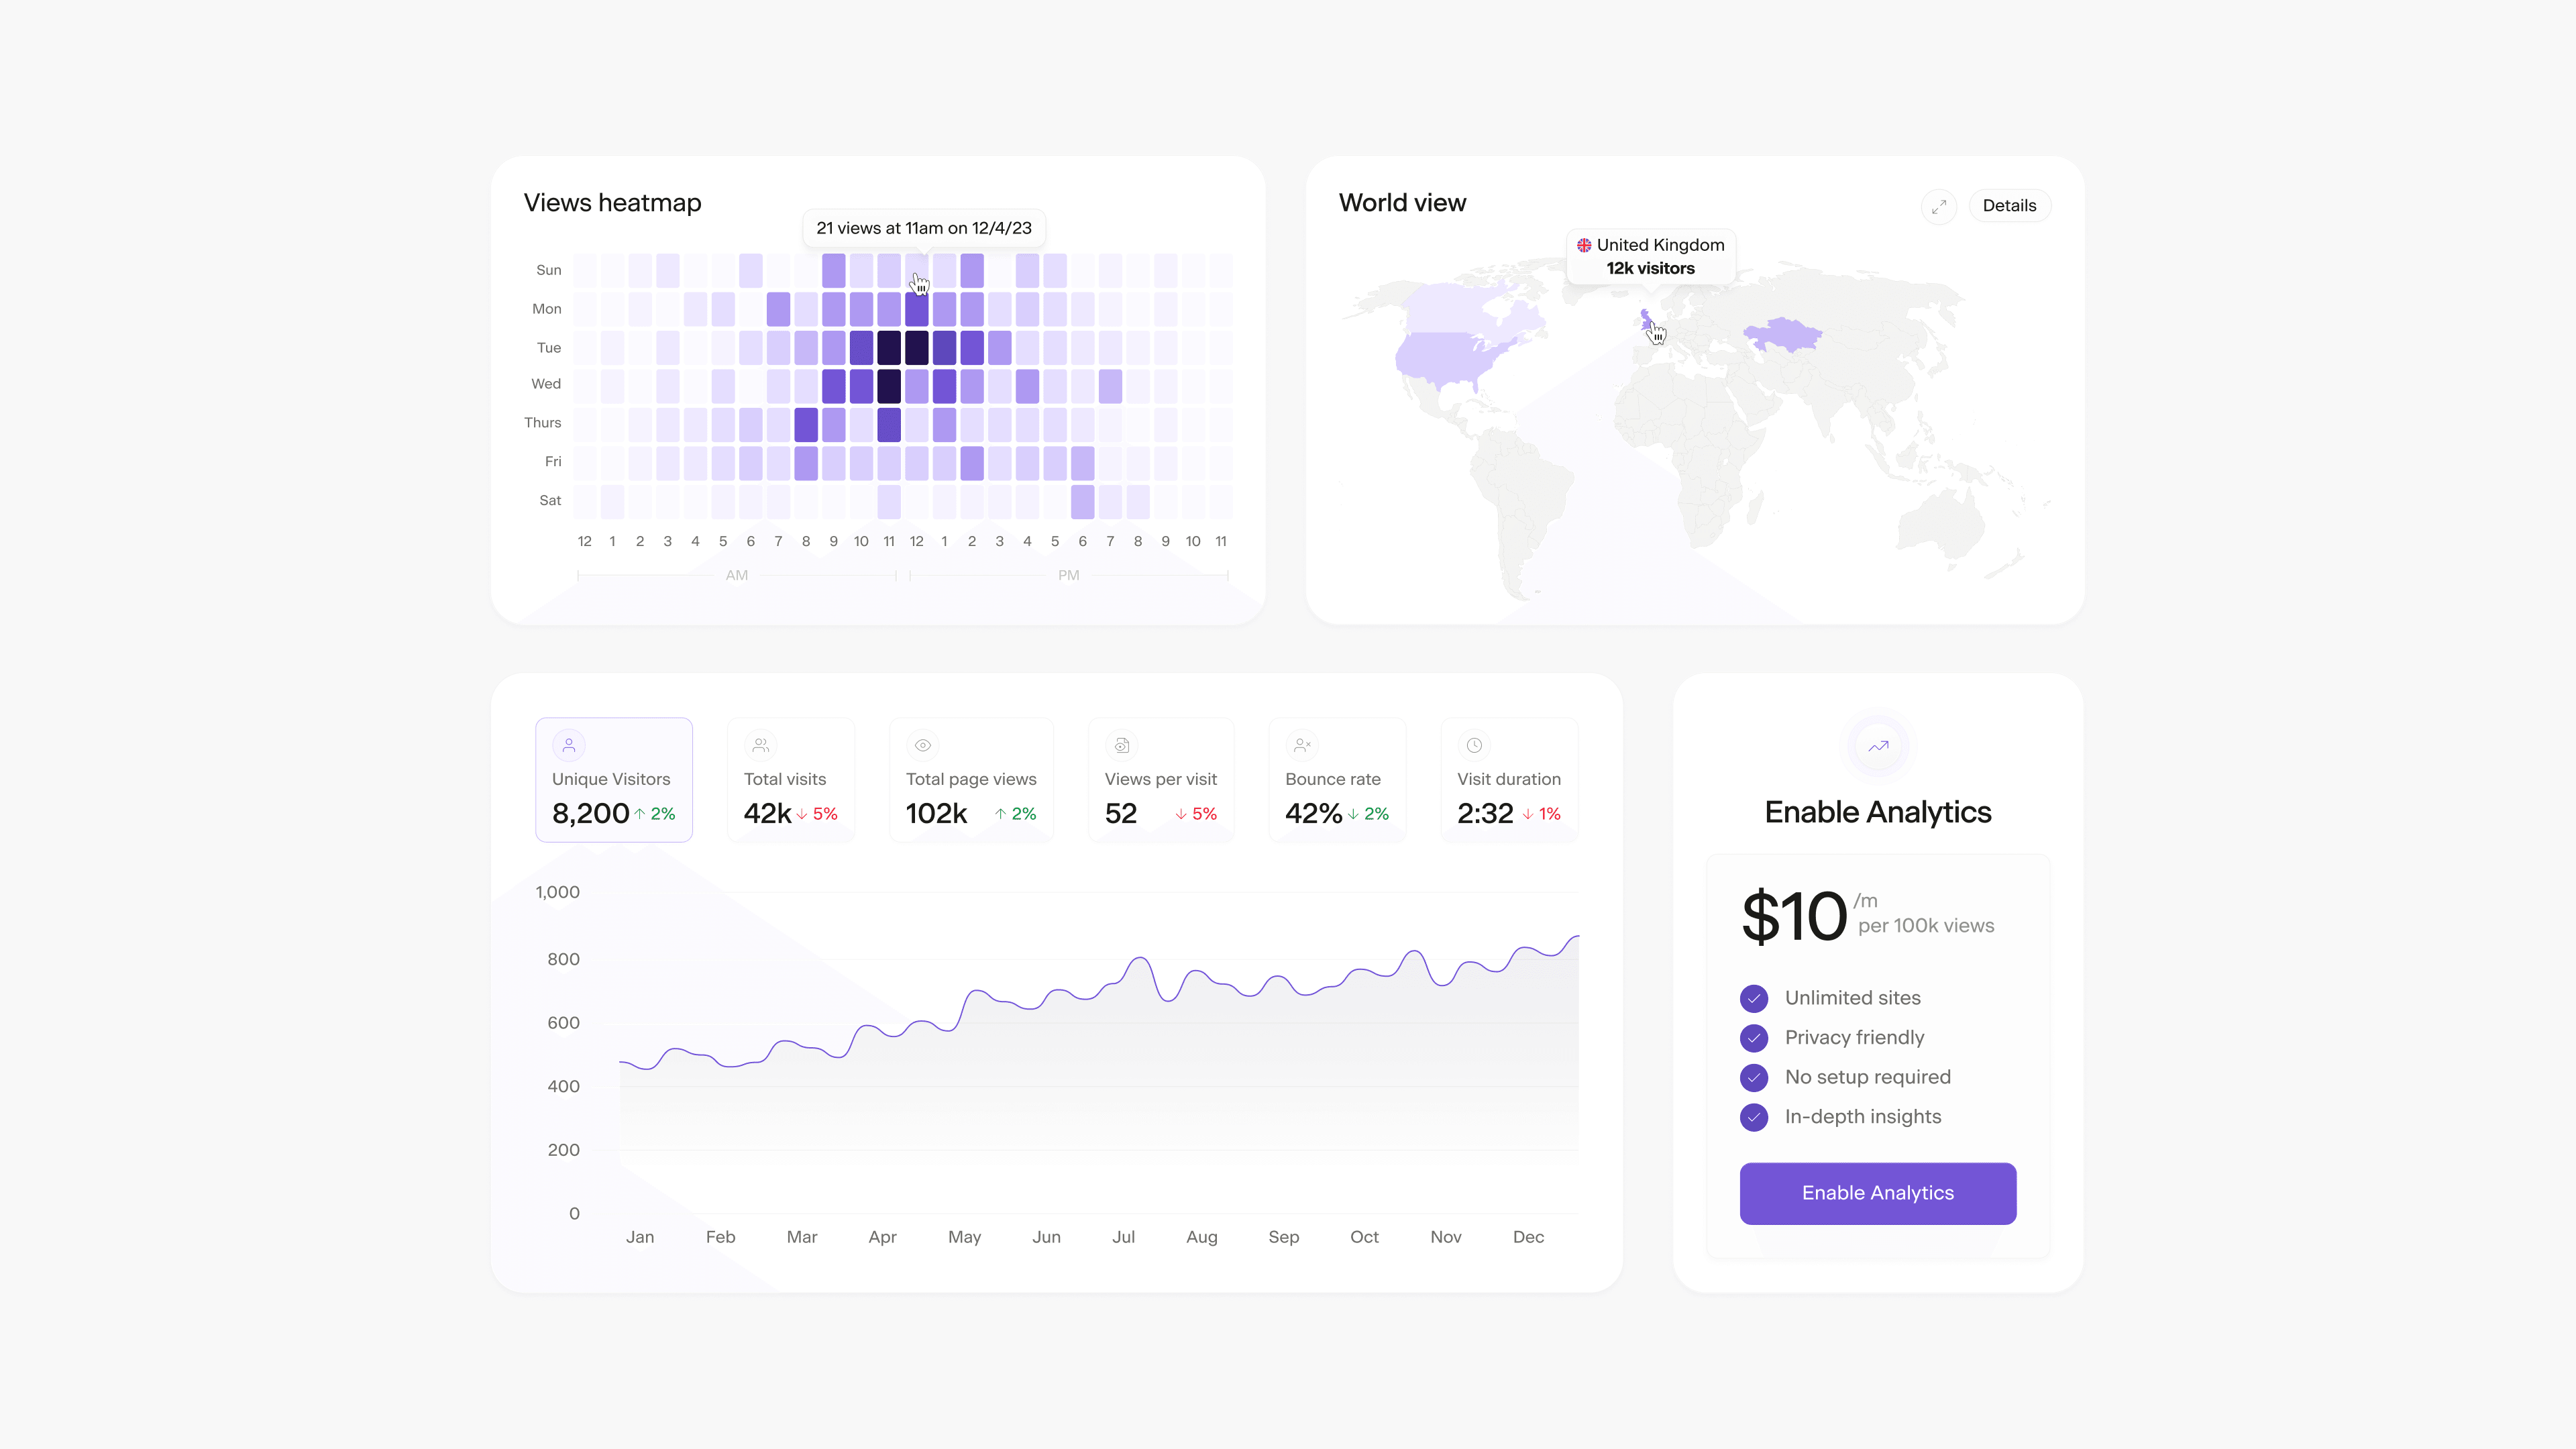Select the Unique Visitors person icon

pyautogui.click(x=568, y=745)
